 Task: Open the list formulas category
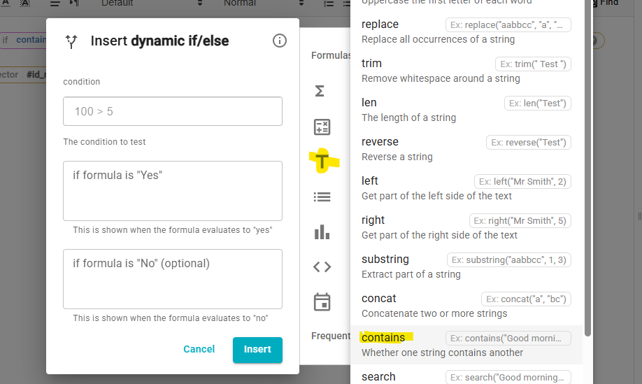322,197
